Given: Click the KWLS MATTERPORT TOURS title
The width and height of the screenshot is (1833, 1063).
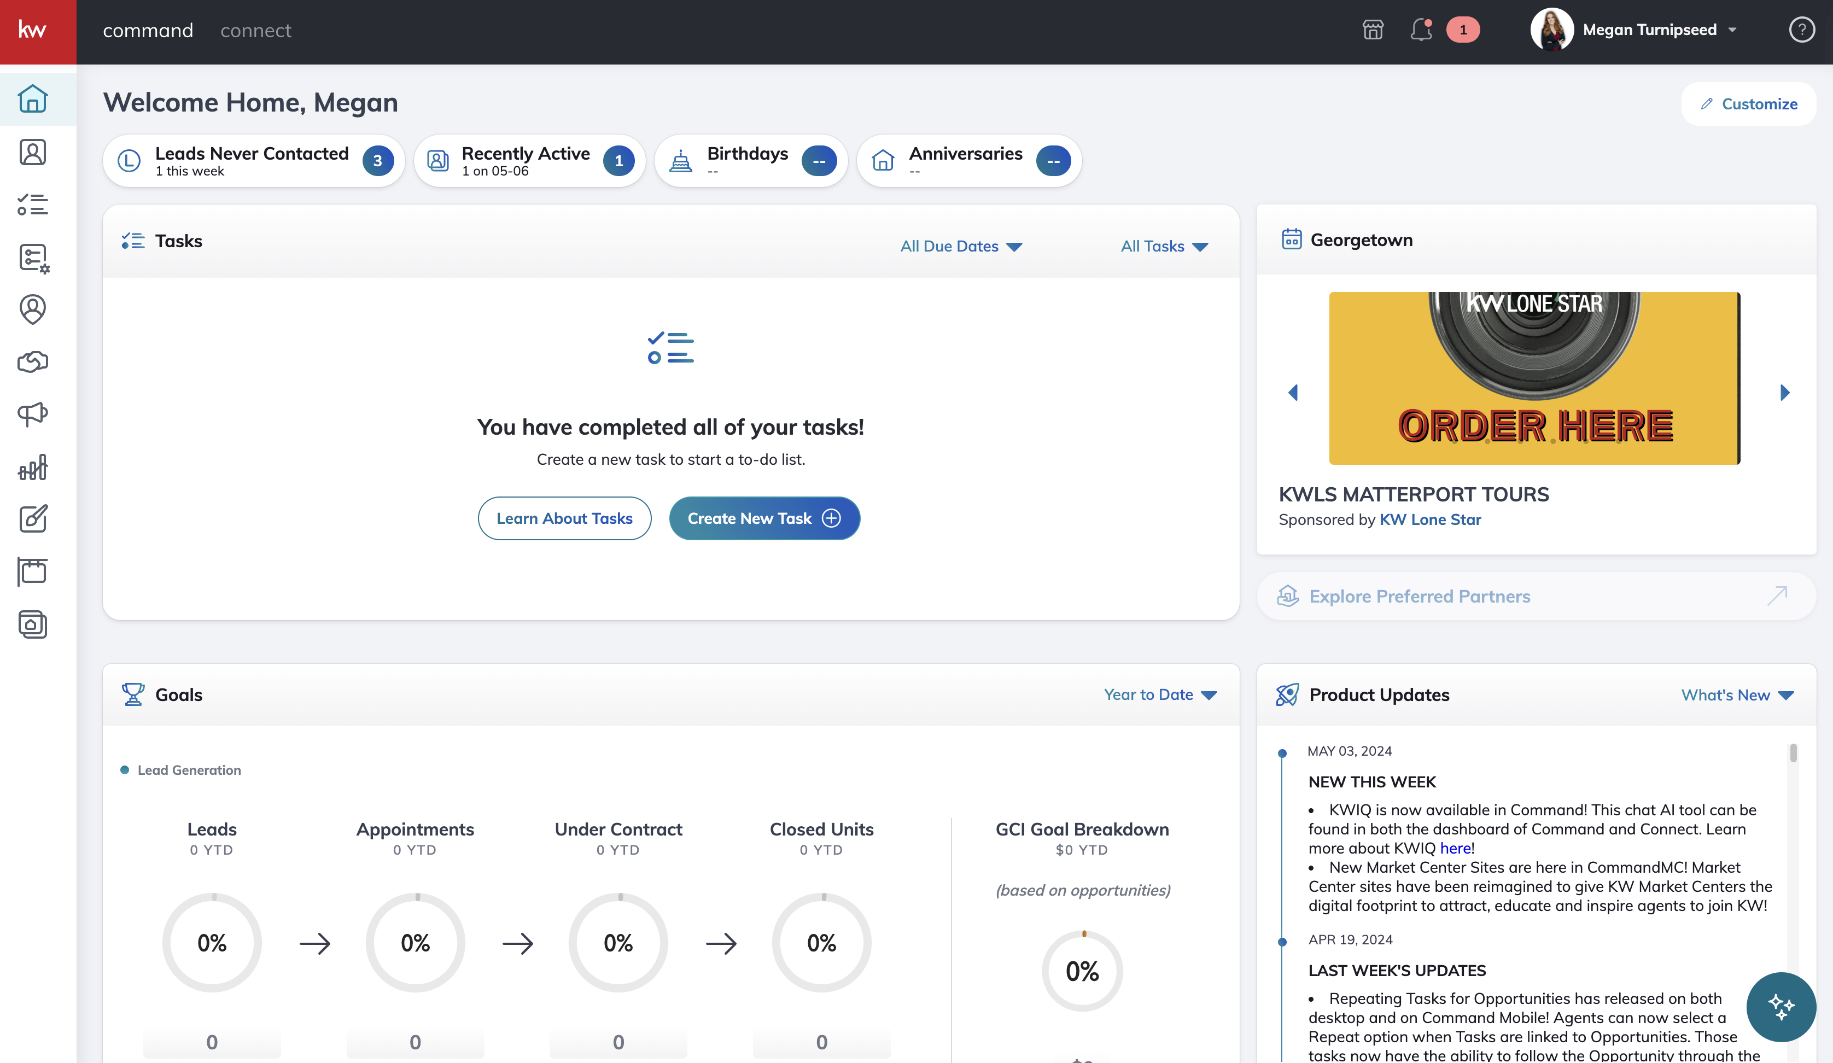Looking at the screenshot, I should 1414,494.
